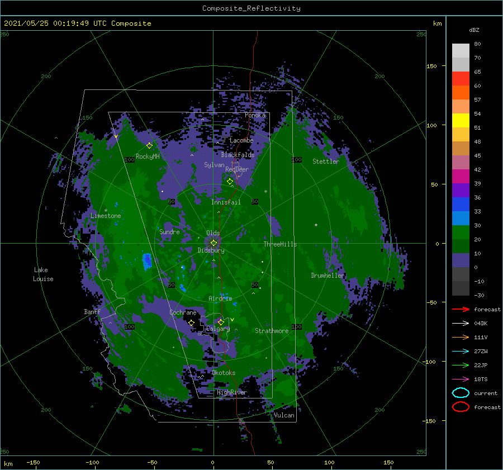Click the purple swatch between 39 and 36
Image resolution: width=503 pixels, height=470 pixels.
(x=461, y=191)
